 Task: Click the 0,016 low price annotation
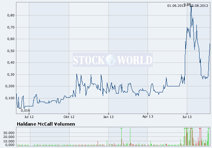point(26,110)
